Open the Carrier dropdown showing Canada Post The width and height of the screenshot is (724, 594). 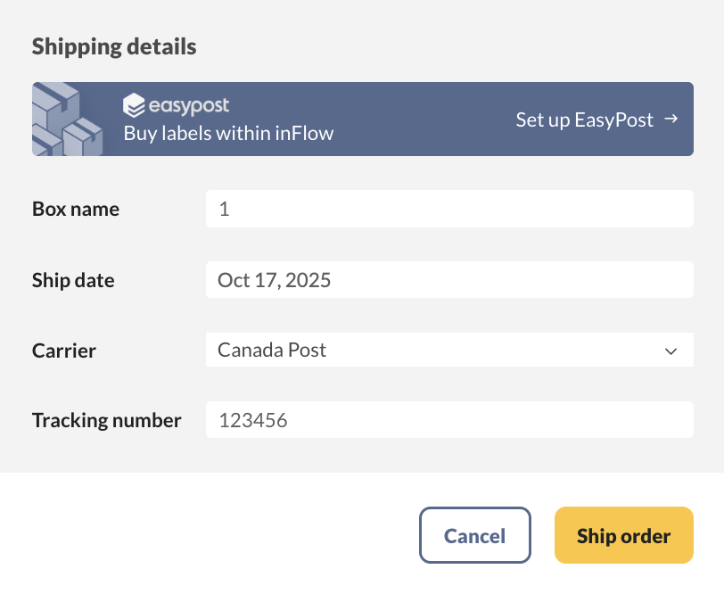(449, 350)
